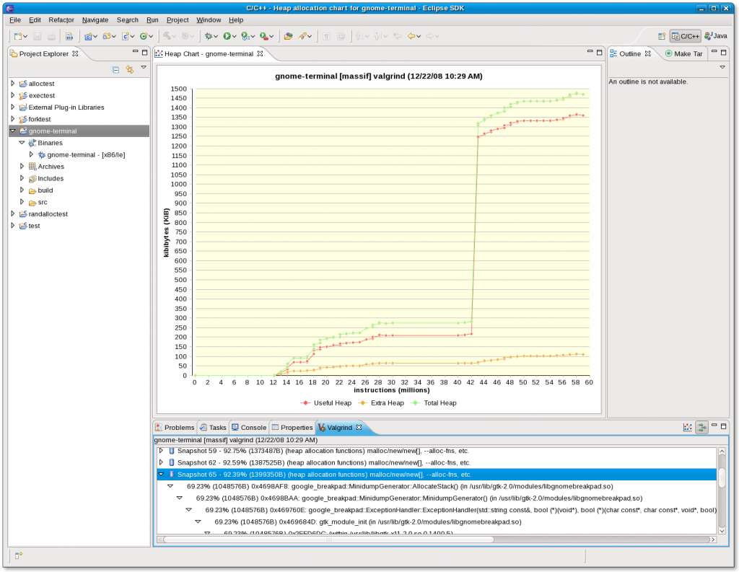Open the Project menu
The width and height of the screenshot is (739, 572).
point(178,19)
